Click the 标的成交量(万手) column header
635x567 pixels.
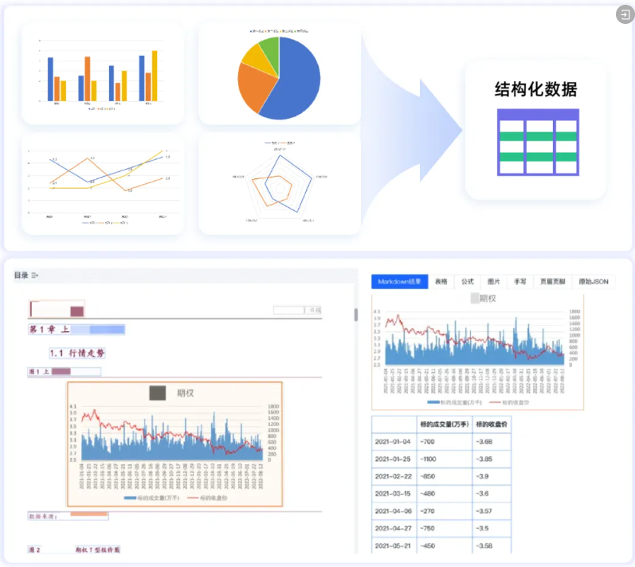[x=445, y=424]
